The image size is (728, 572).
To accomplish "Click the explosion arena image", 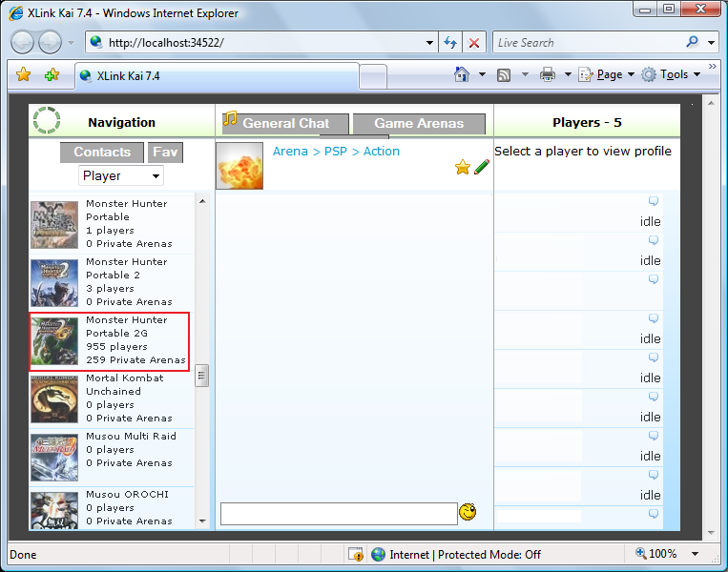I will pos(239,166).
